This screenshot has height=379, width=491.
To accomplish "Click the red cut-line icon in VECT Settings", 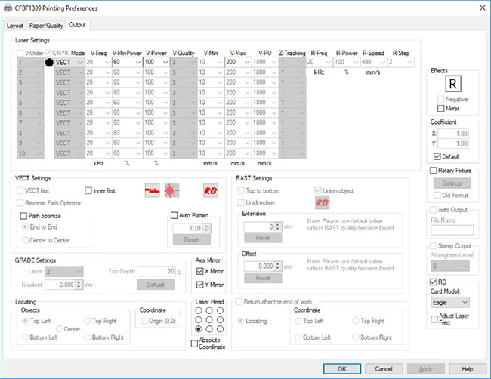I will click(x=152, y=190).
